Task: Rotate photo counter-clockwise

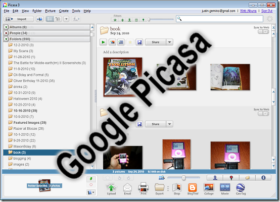Action: 119,178
